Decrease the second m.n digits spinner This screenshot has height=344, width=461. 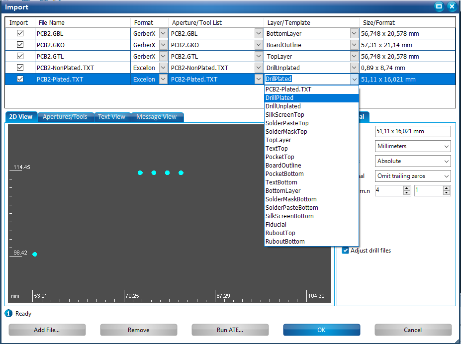[446, 193]
